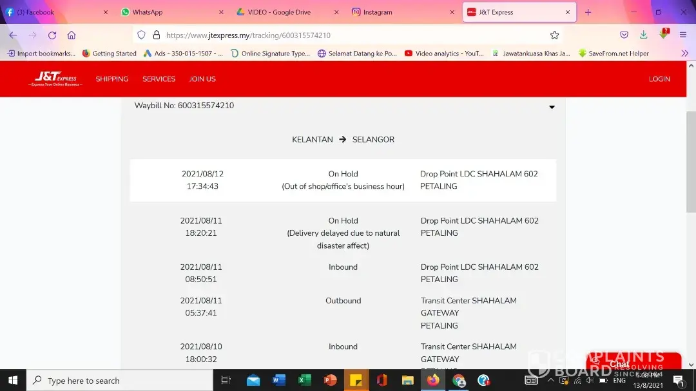Reload the current page

pyautogui.click(x=52, y=35)
